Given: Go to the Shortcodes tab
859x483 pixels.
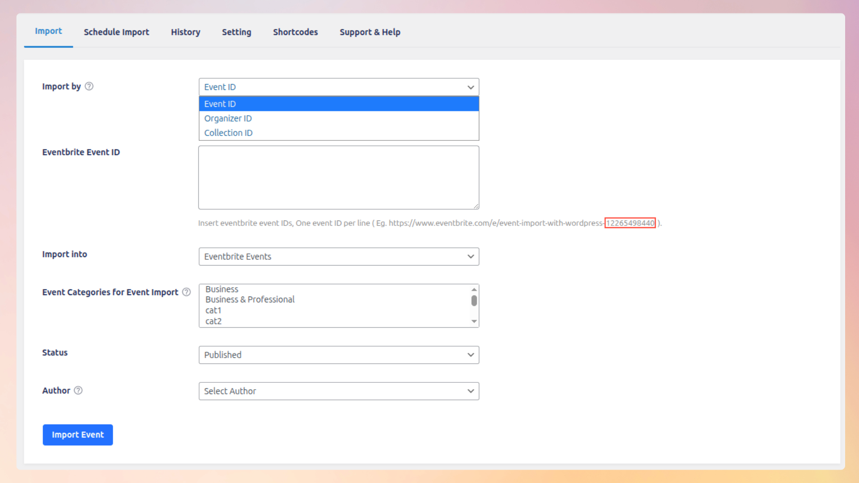Looking at the screenshot, I should point(295,32).
